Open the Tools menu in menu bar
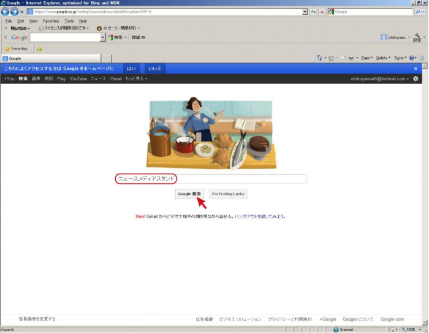The image size is (429, 333). click(69, 21)
